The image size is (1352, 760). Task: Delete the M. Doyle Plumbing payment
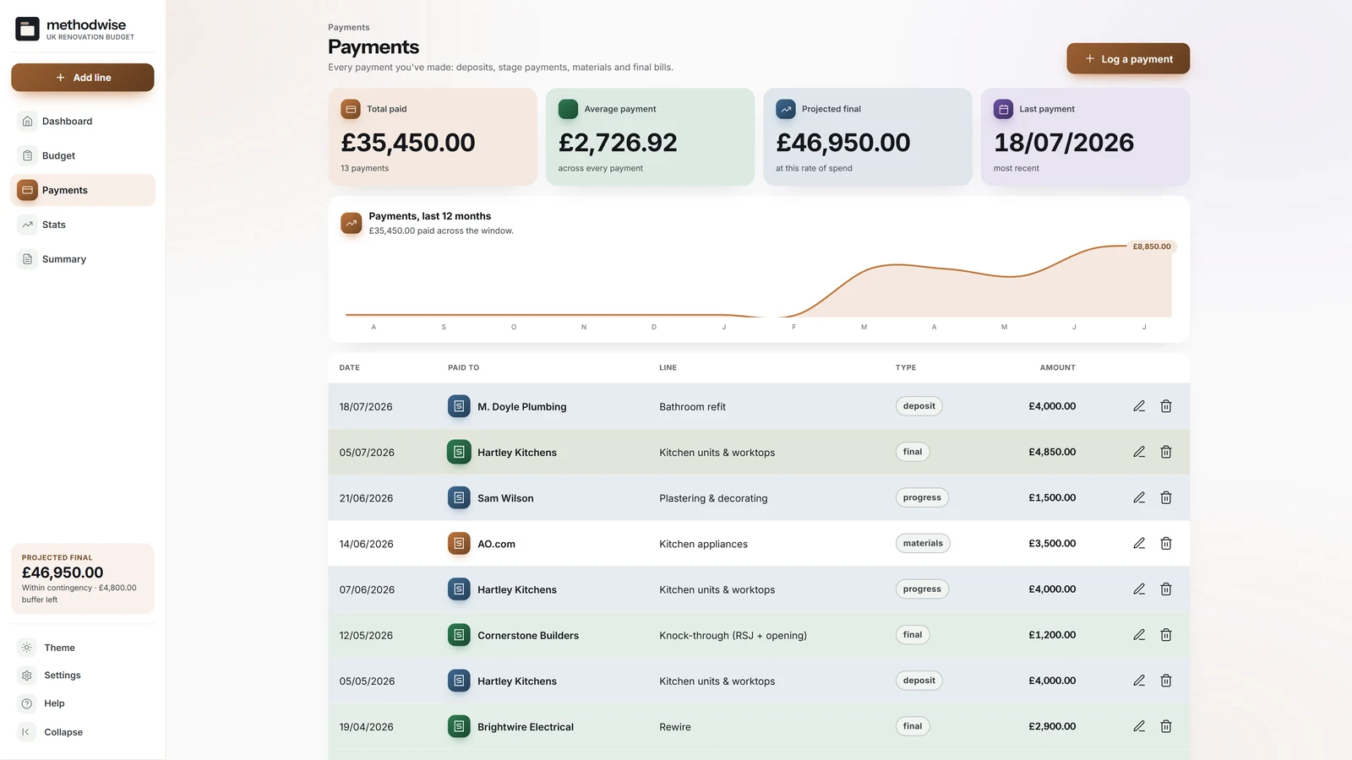(1166, 406)
